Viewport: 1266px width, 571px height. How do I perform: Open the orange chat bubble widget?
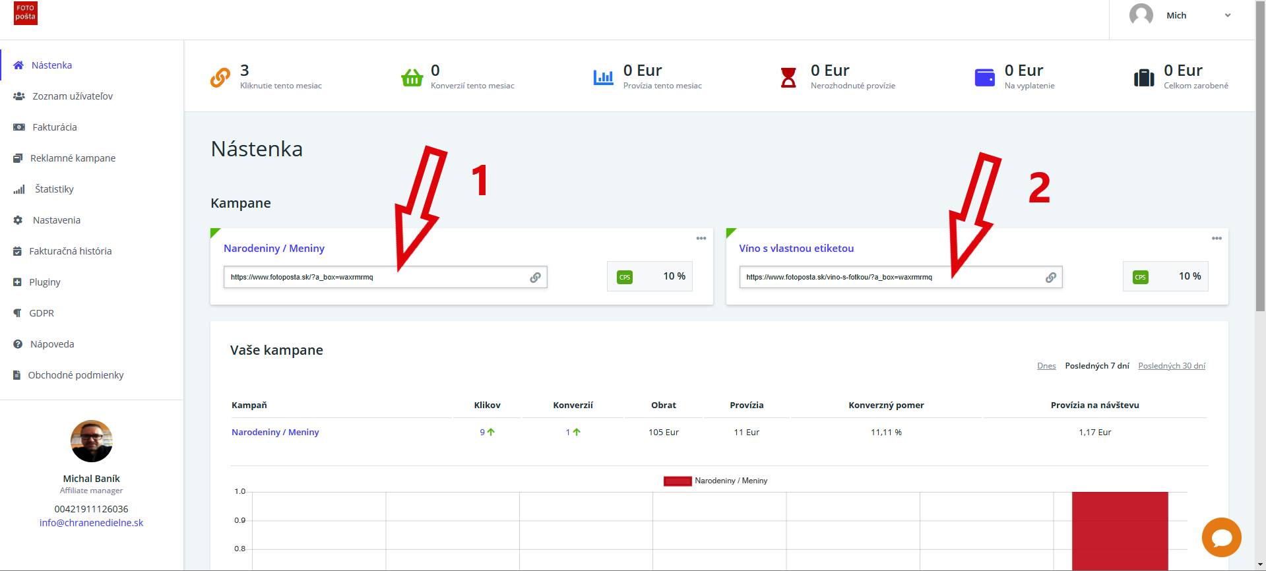pos(1221,537)
